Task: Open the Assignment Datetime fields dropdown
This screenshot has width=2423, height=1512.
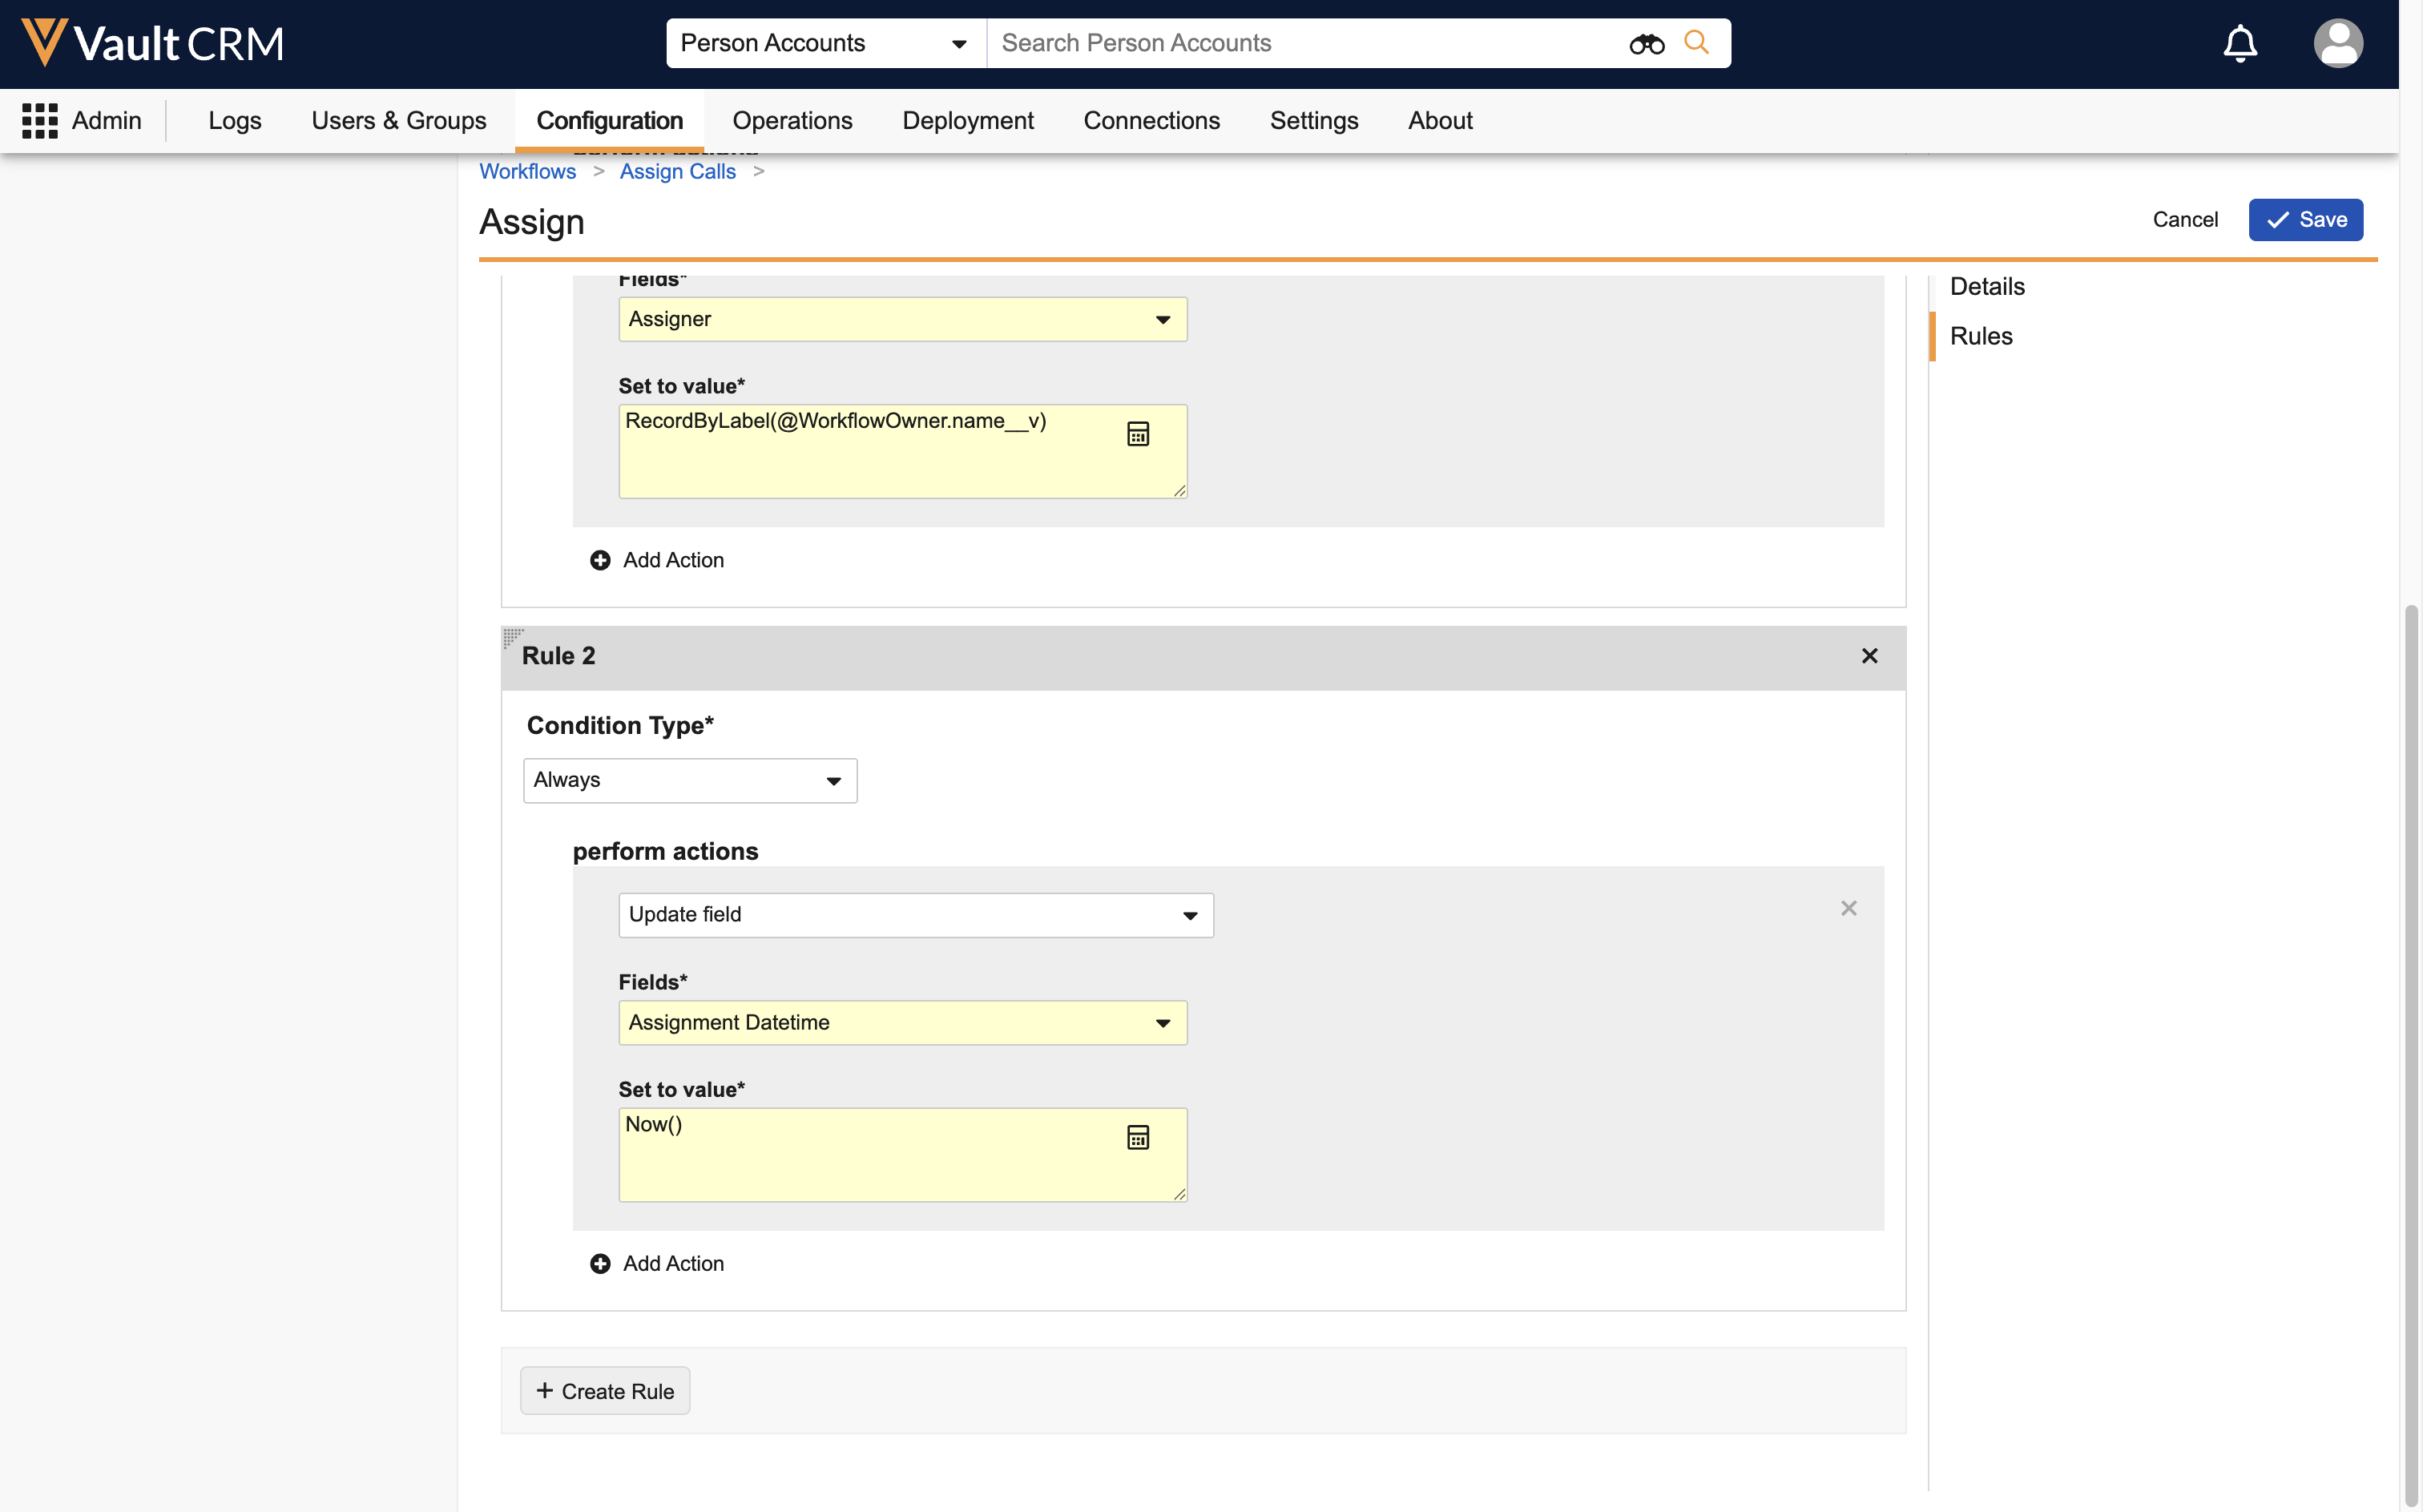Action: click(902, 1023)
